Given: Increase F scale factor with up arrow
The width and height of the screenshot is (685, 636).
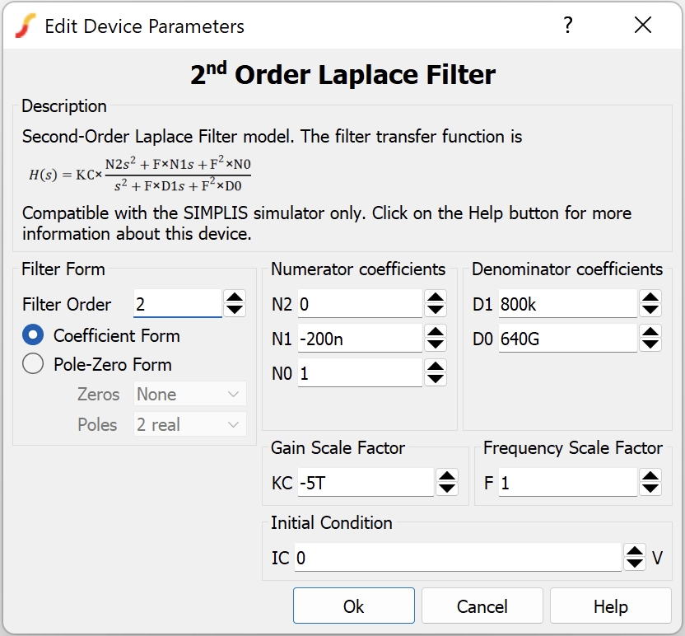Looking at the screenshot, I should [650, 476].
